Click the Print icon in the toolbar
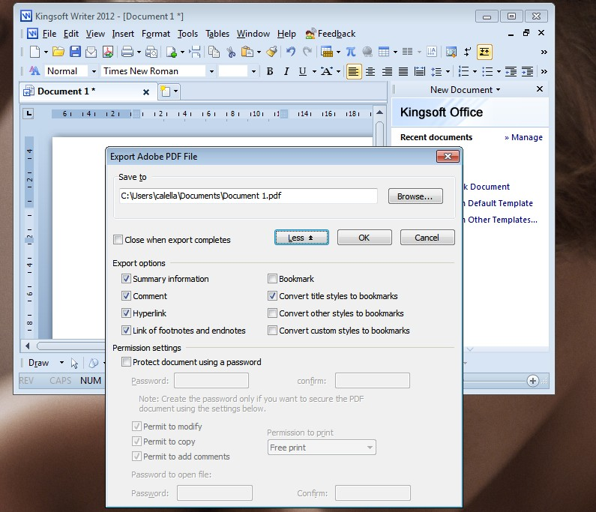This screenshot has height=512, width=596. (127, 52)
